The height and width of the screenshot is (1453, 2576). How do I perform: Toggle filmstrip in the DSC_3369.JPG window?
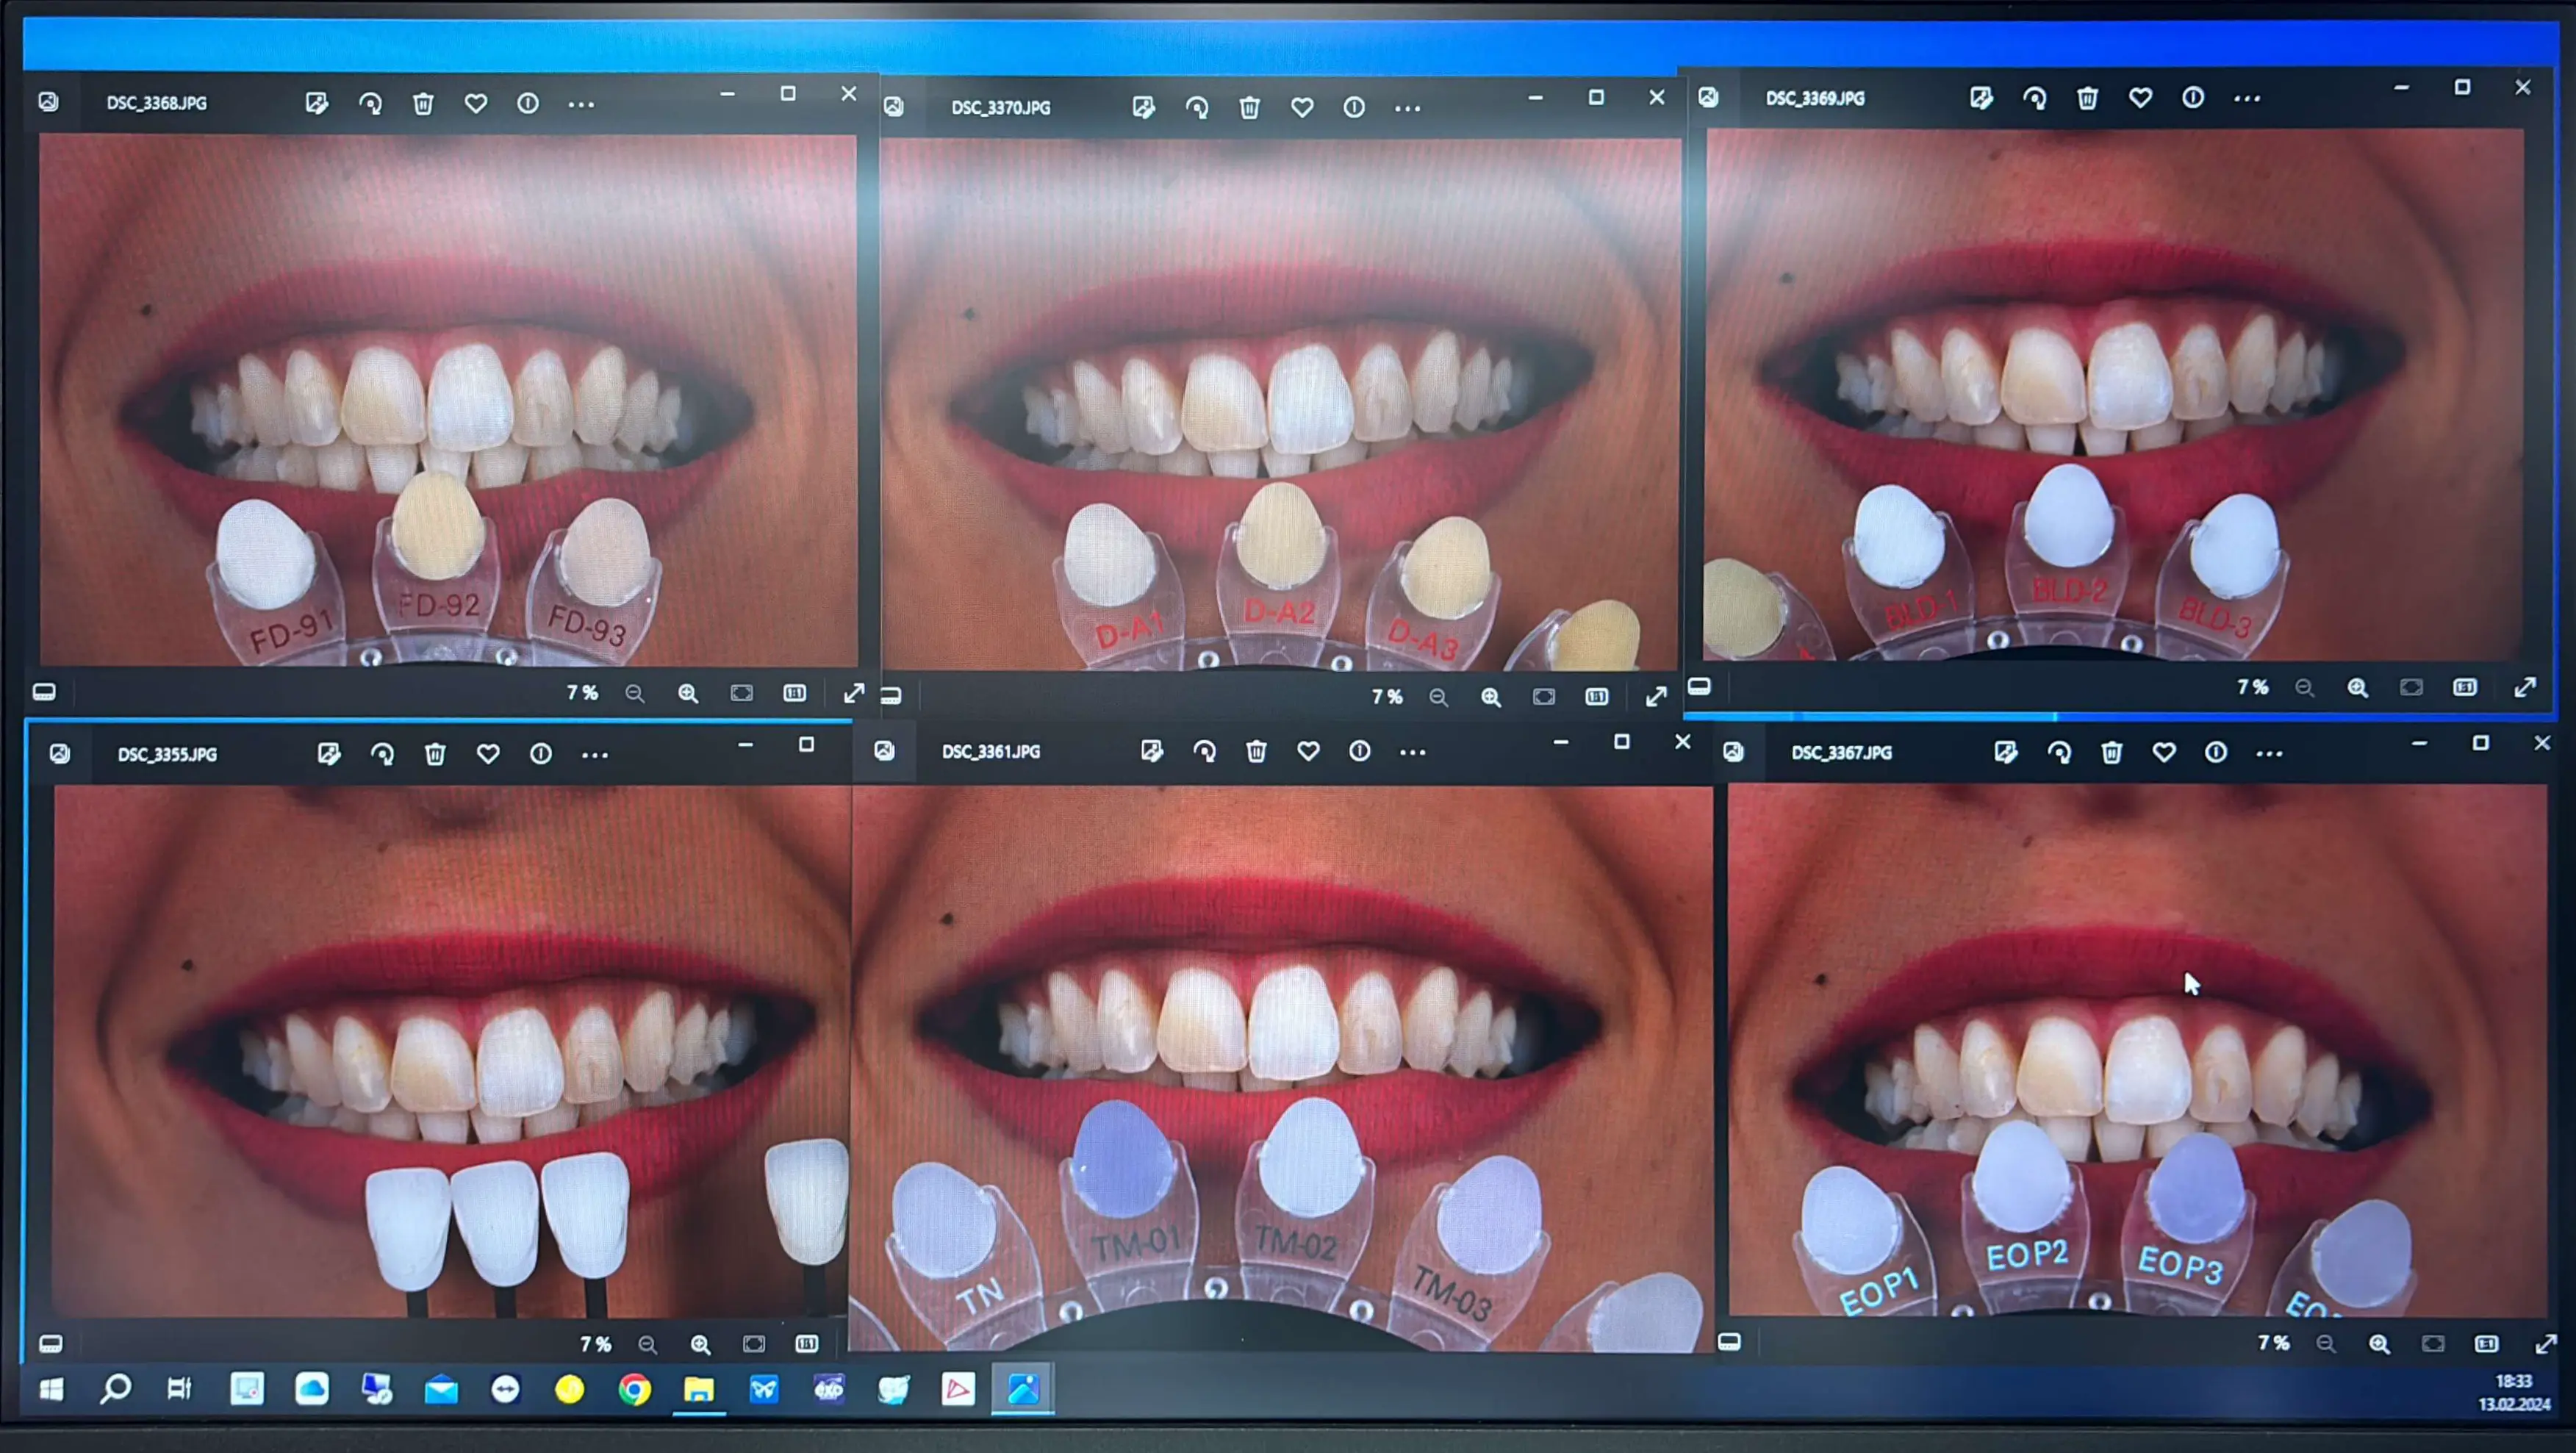[1699, 687]
